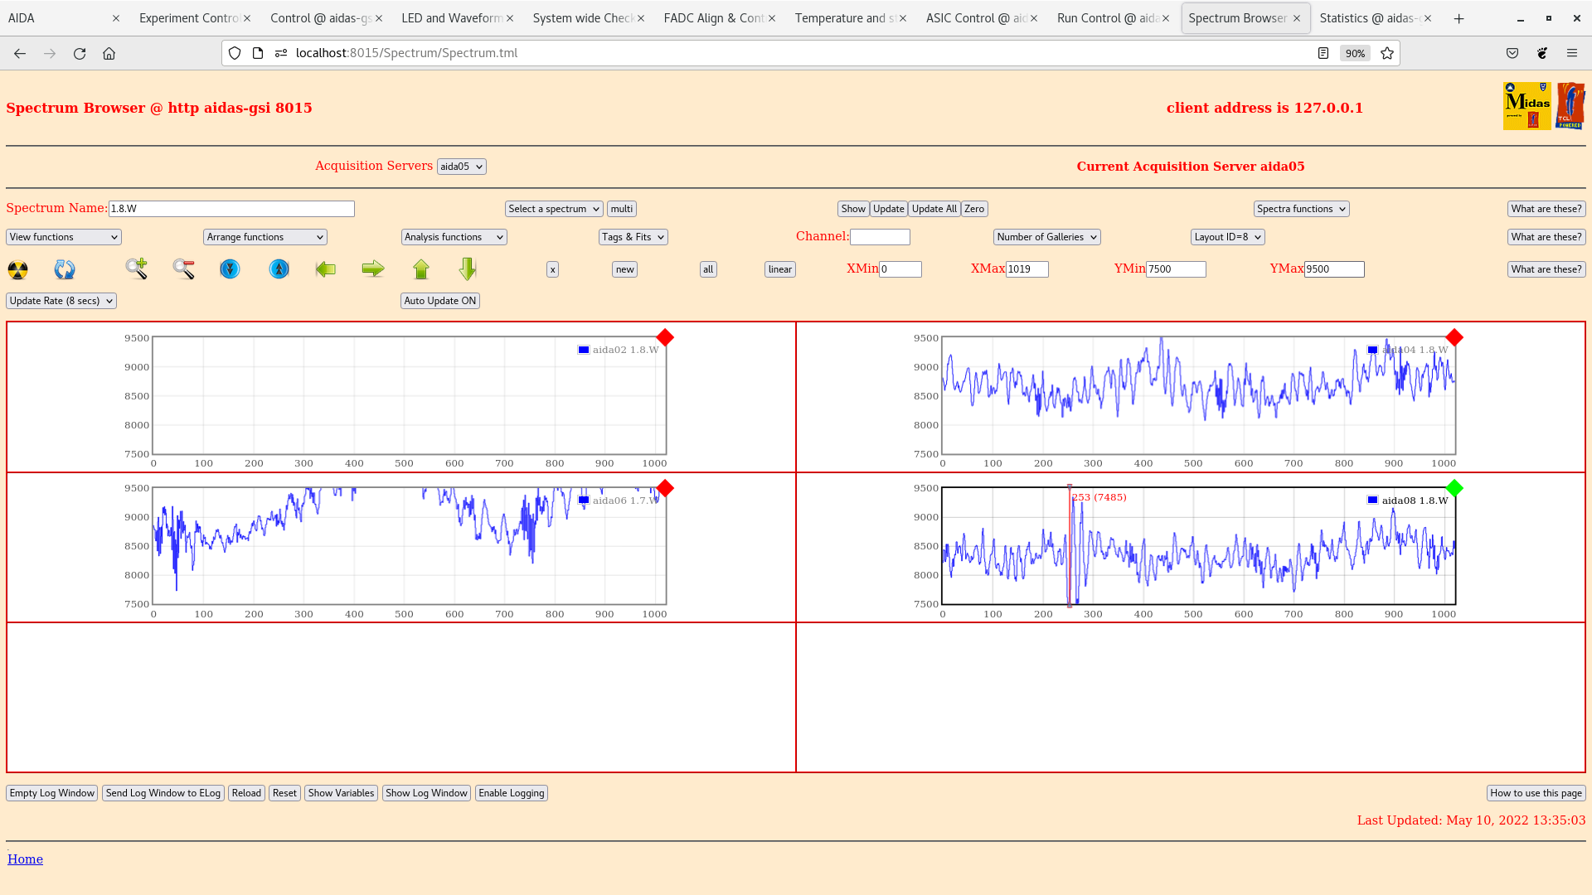The height and width of the screenshot is (895, 1592).
Task: Open the Acquisition Servers aida05 dropdown
Action: (x=461, y=167)
